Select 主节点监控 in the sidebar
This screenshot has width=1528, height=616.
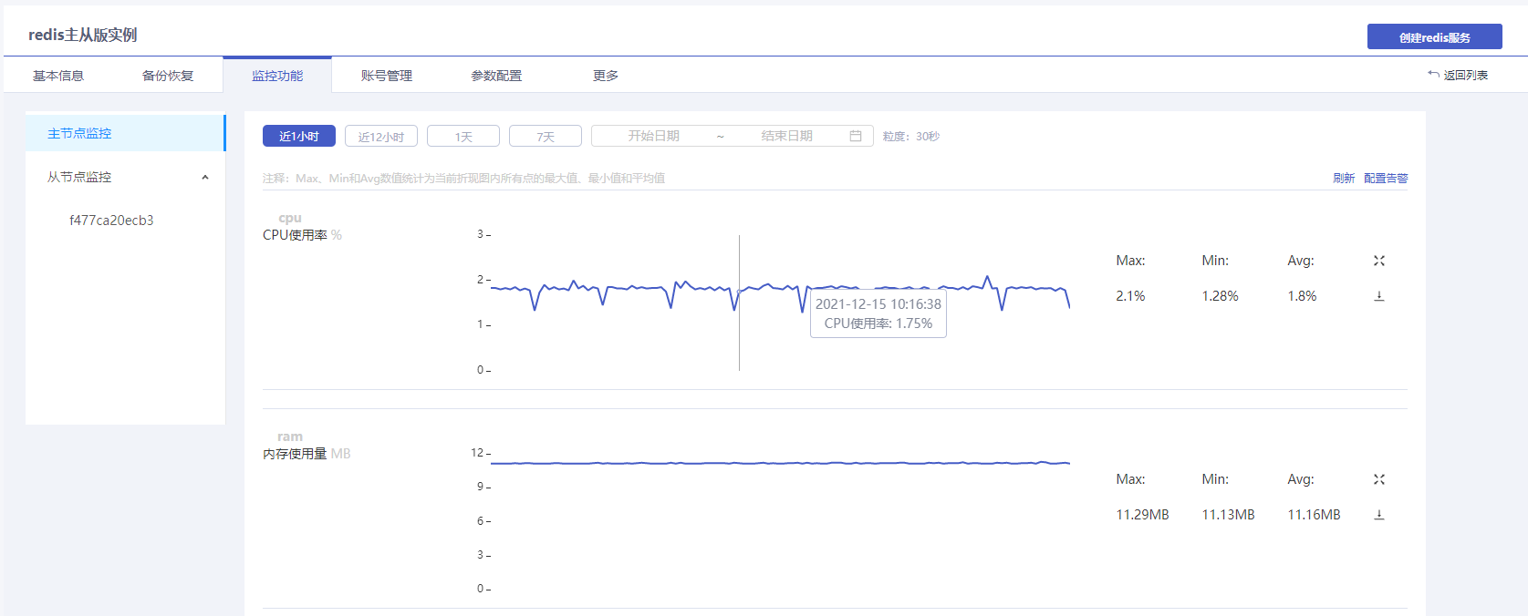tap(125, 133)
